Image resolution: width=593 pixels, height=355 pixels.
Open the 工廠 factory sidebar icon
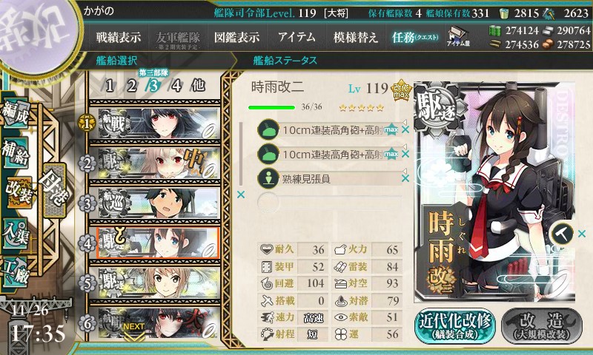pos(15,272)
